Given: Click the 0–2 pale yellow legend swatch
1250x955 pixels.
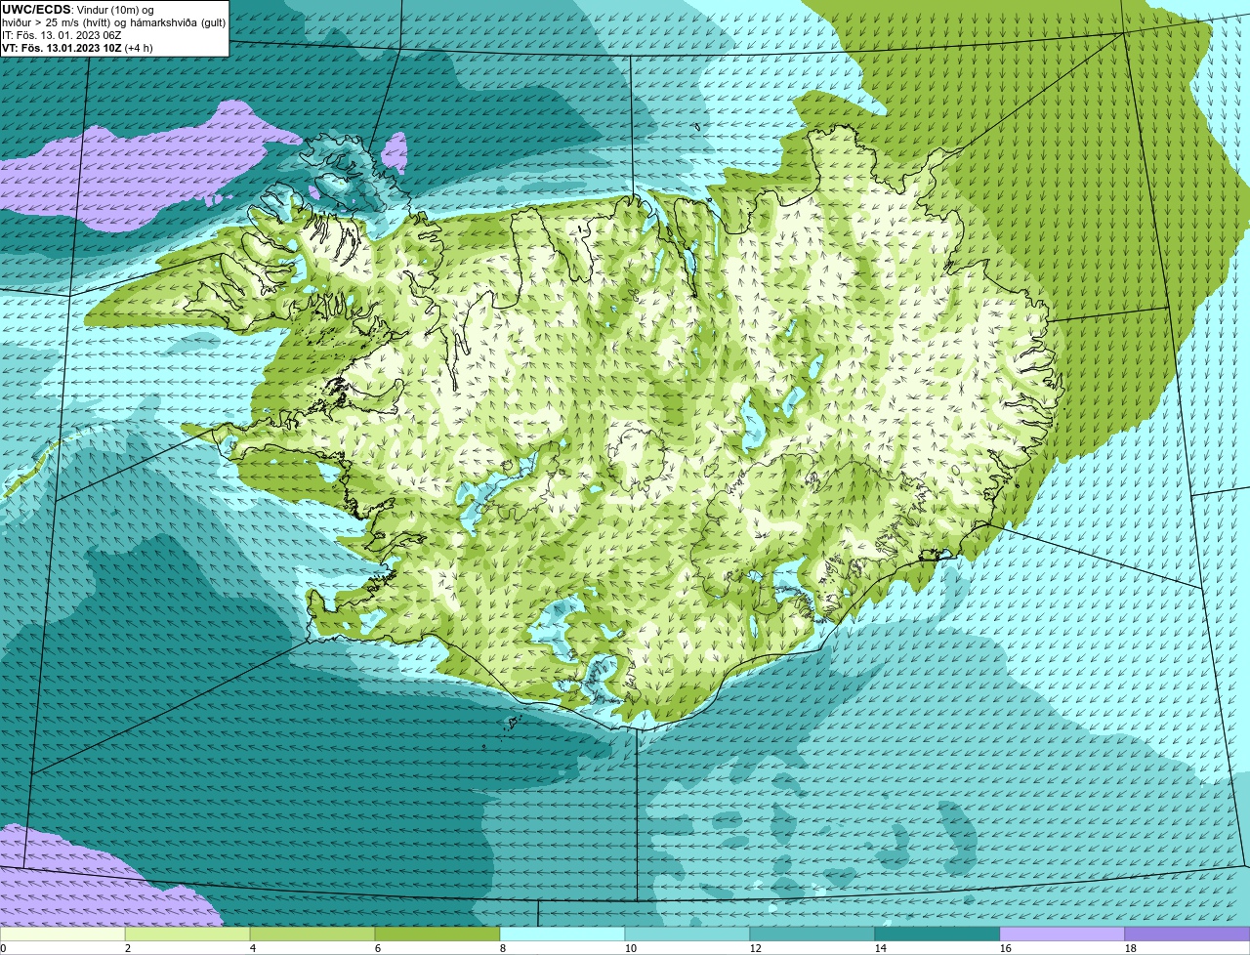Looking at the screenshot, I should pos(62,934).
